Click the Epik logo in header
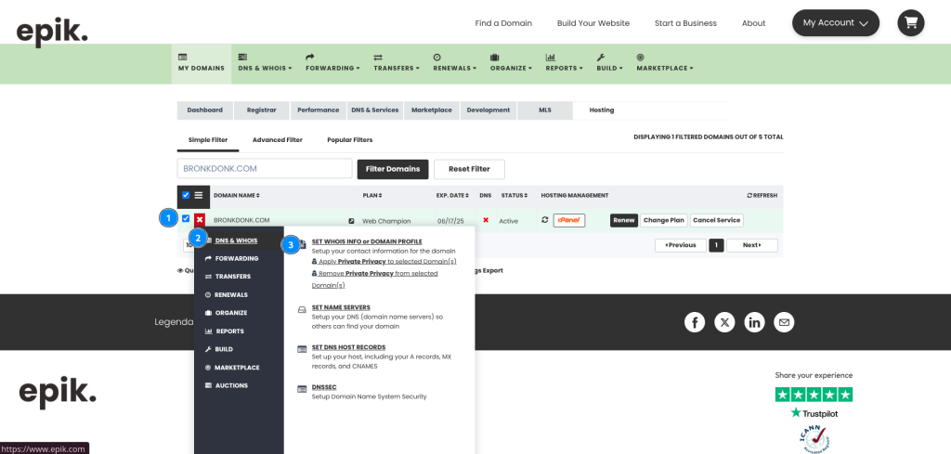The height and width of the screenshot is (454, 951). 52,32
